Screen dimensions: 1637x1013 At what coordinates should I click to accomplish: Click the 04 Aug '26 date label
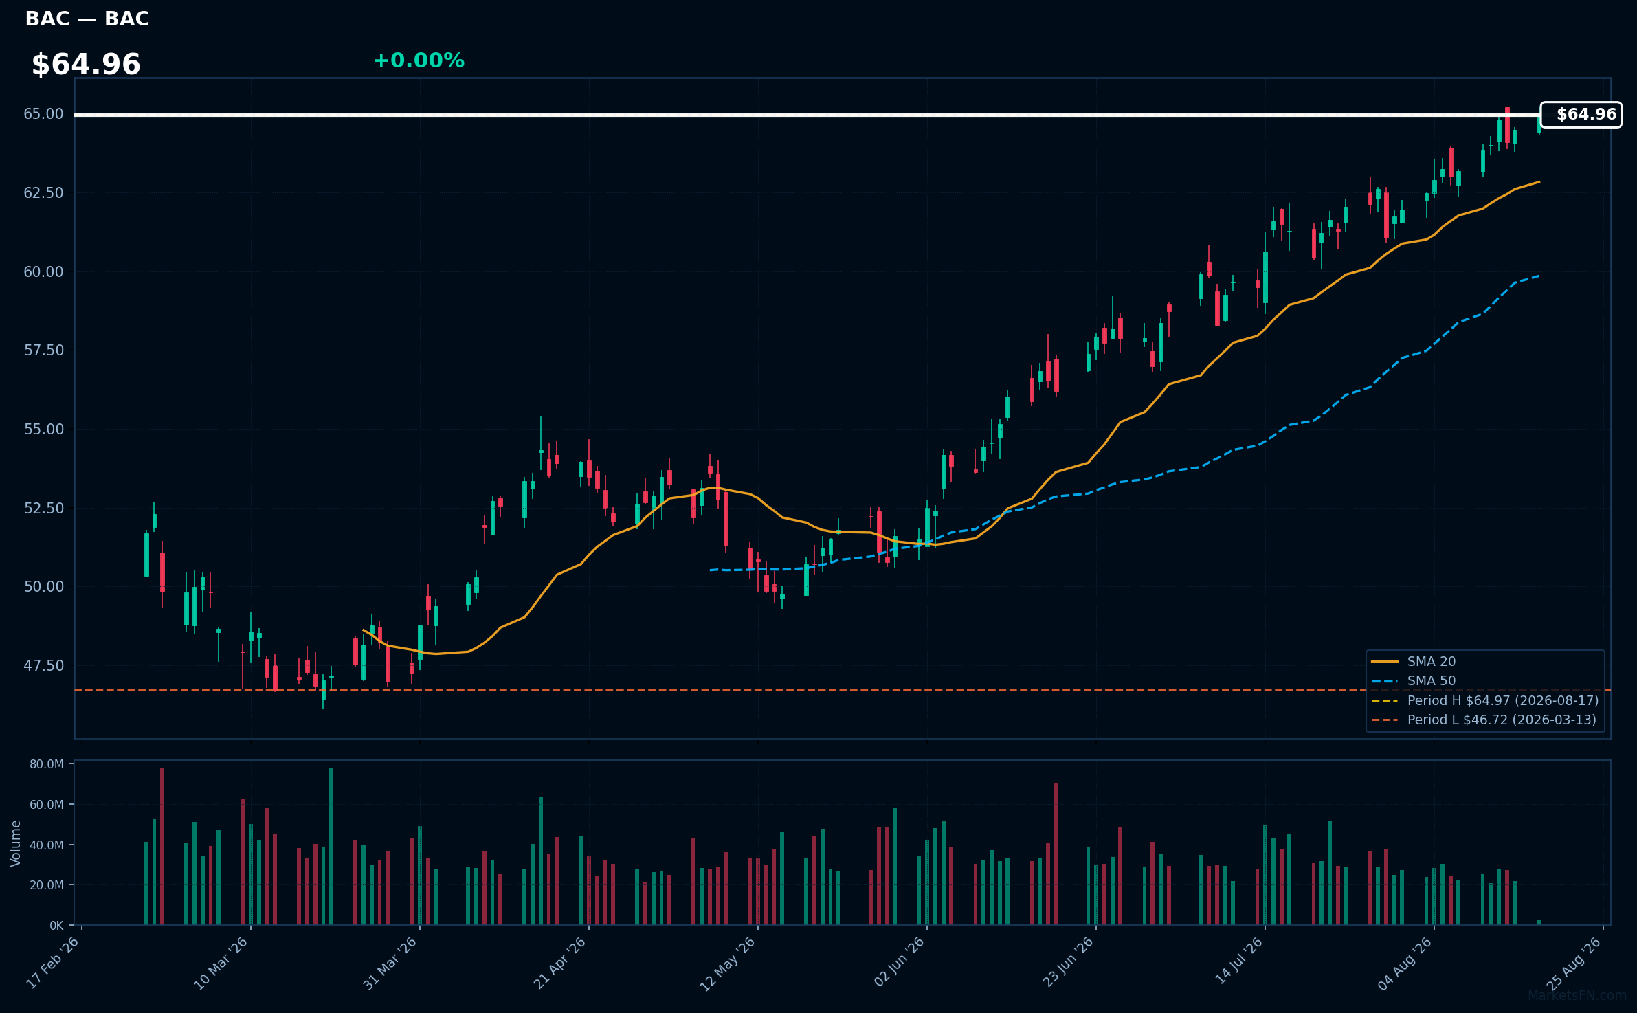click(x=1405, y=964)
